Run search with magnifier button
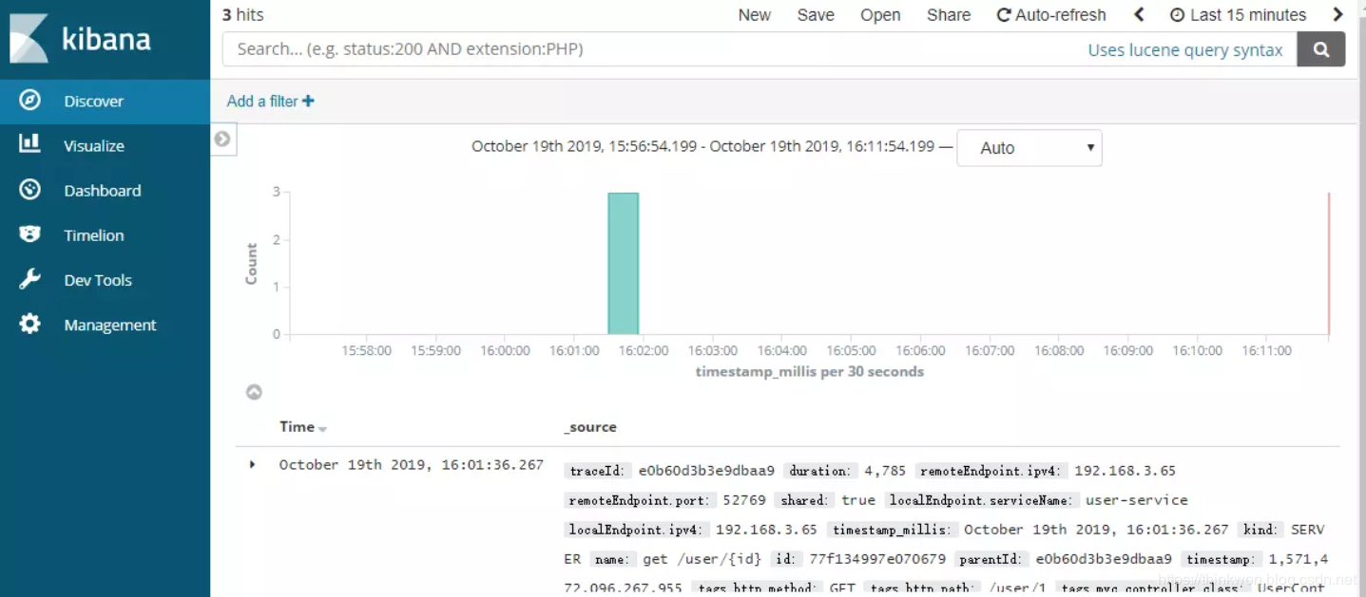This screenshot has width=1366, height=597. coord(1320,49)
